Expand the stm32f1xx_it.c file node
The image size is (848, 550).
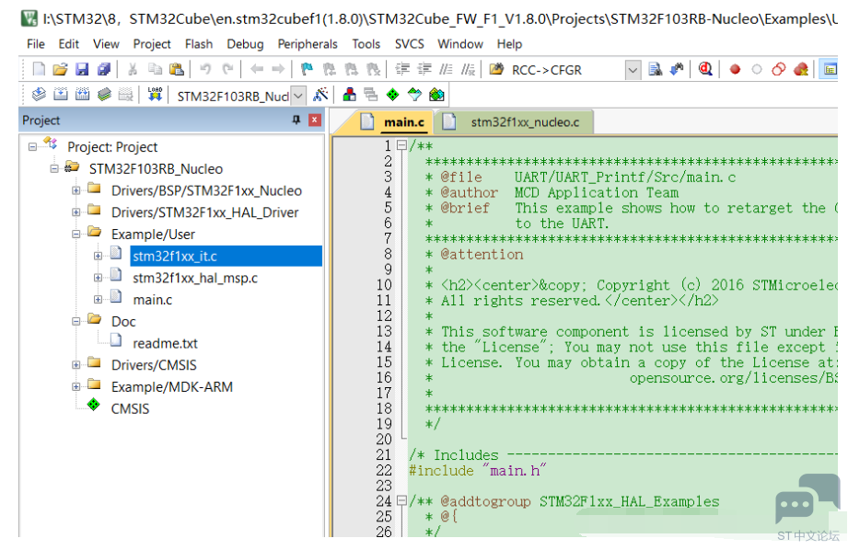(98, 256)
